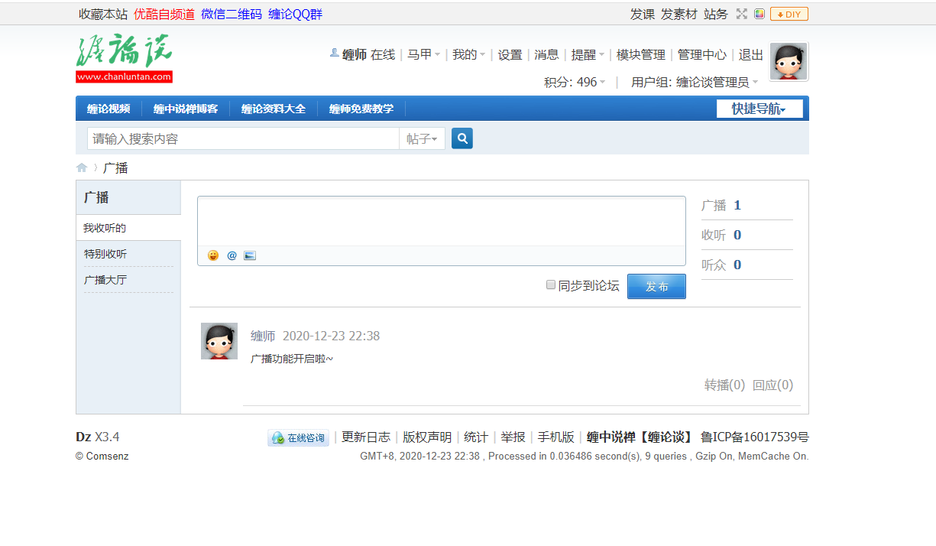Insert an @ mention in the editor

pyautogui.click(x=232, y=255)
